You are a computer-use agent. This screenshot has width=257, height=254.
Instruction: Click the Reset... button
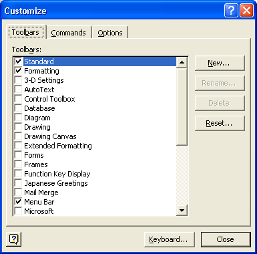click(220, 123)
